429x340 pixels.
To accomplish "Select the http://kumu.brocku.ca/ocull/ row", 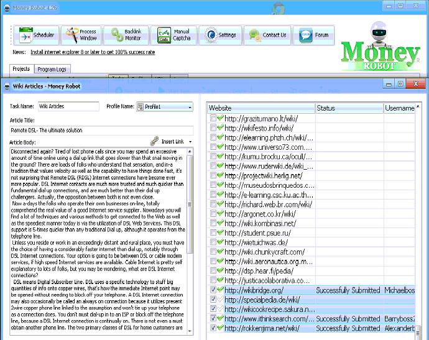I will (311, 157).
